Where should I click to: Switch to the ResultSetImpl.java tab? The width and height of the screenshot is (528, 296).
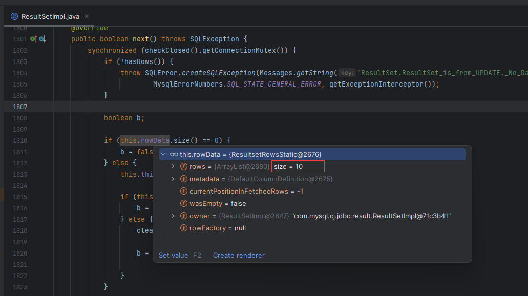tap(50, 16)
